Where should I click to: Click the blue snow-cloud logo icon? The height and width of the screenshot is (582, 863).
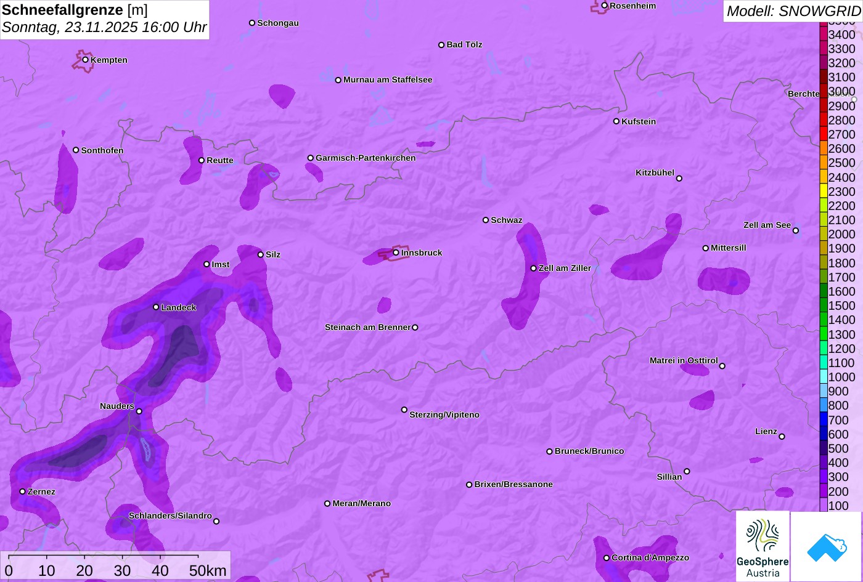(827, 546)
